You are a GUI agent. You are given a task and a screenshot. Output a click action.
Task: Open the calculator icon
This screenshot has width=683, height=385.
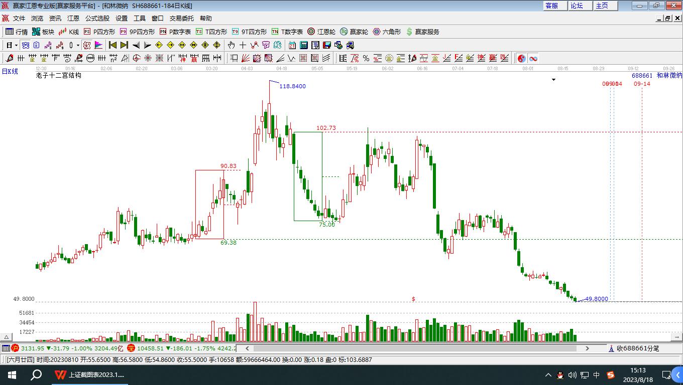point(304,45)
